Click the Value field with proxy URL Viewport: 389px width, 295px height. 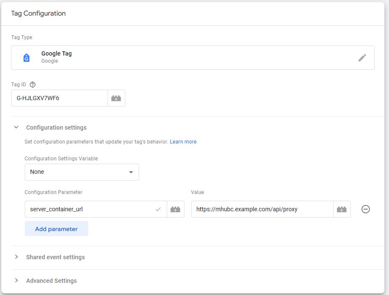262,209
